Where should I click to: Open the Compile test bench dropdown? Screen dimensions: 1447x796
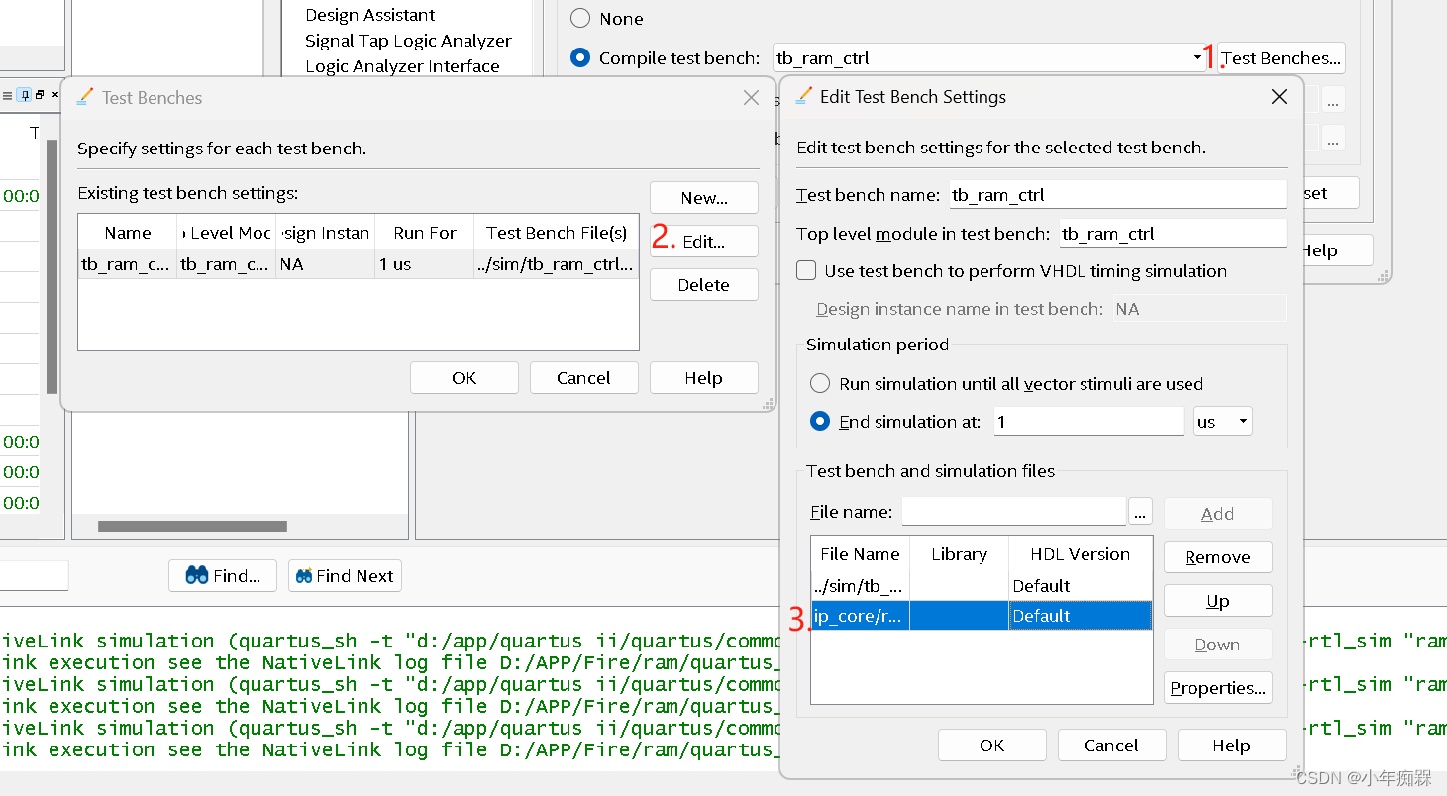point(1197,58)
